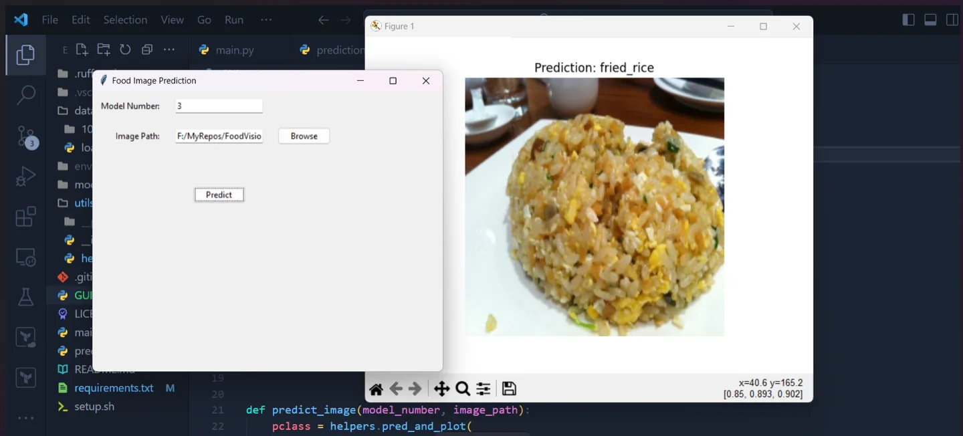This screenshot has width=963, height=436.
Task: Open Explorer views and more actions menu
Action: tap(169, 49)
